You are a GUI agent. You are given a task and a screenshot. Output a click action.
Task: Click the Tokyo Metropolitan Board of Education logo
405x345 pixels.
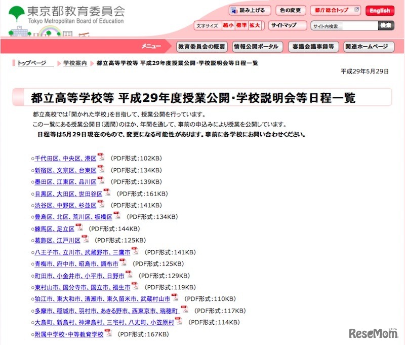67,15
